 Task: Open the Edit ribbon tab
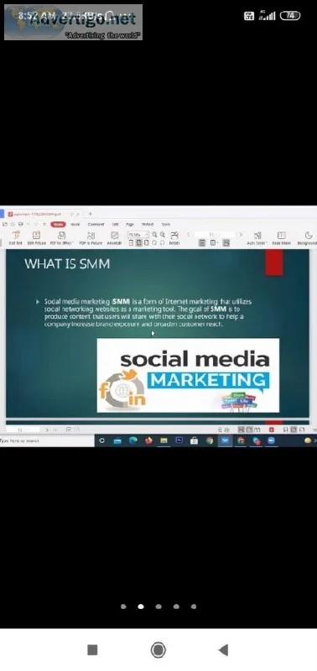(115, 224)
